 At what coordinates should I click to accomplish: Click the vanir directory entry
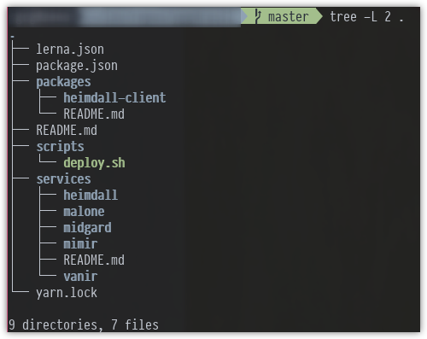coord(80,277)
